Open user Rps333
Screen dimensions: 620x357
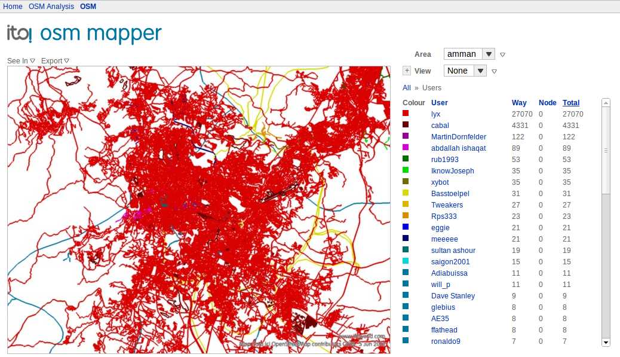444,216
